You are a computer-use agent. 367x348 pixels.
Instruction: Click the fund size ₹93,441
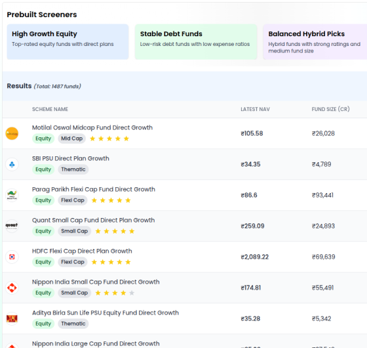pyautogui.click(x=322, y=195)
